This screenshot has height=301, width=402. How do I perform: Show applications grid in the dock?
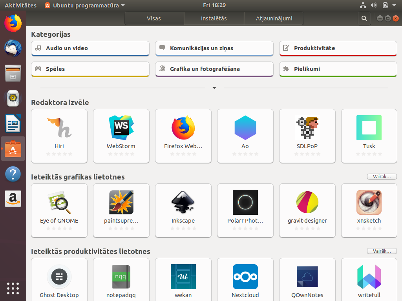pos(13,288)
